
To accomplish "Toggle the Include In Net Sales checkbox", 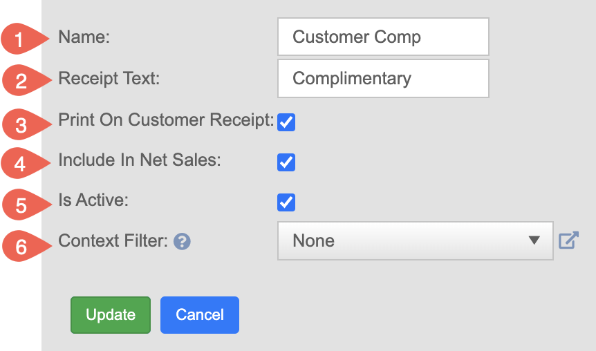I will 286,162.
